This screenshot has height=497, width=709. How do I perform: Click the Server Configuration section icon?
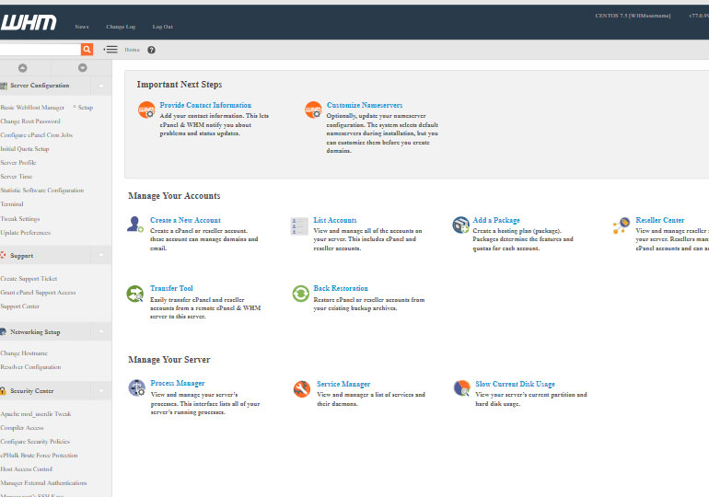(x=4, y=86)
